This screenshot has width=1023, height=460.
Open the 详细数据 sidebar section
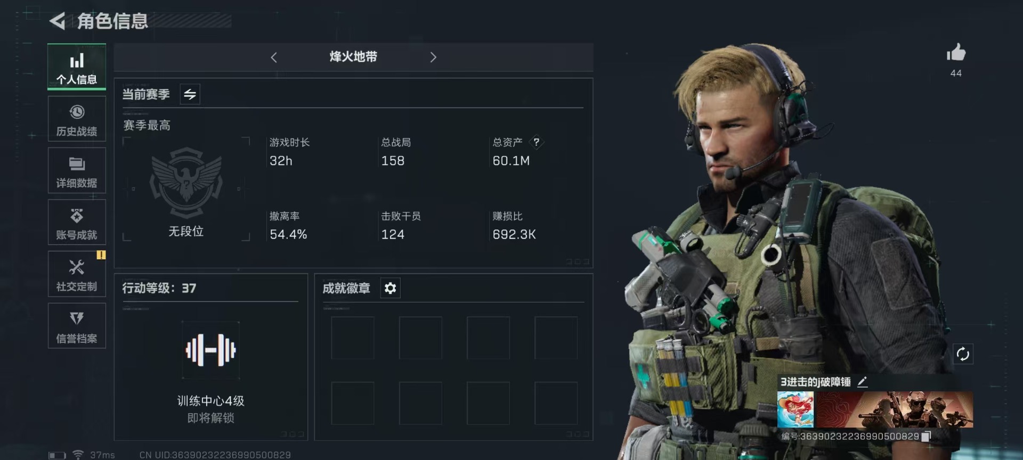[77, 171]
